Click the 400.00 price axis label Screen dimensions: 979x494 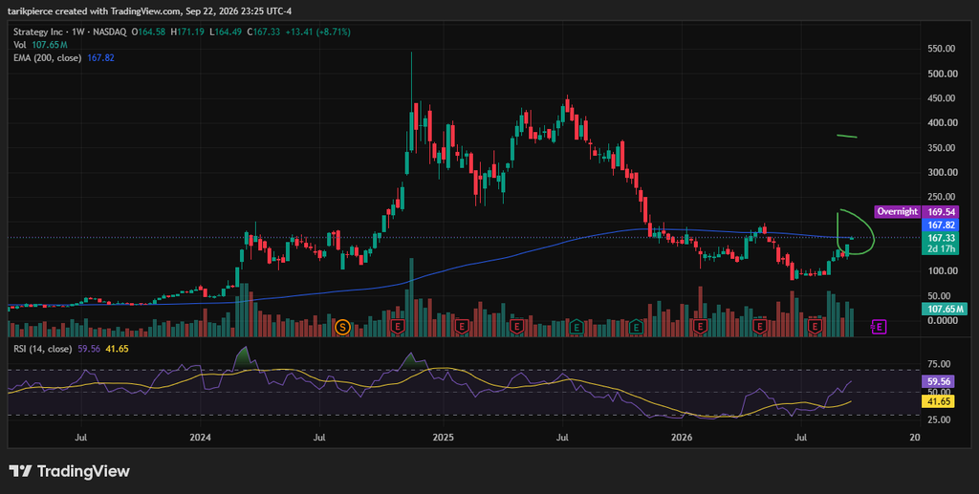(x=942, y=123)
